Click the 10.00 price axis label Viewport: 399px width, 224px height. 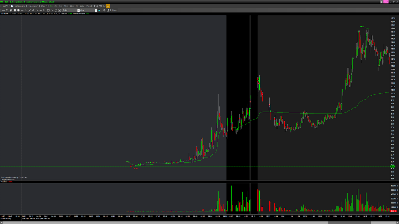(x=393, y=97)
